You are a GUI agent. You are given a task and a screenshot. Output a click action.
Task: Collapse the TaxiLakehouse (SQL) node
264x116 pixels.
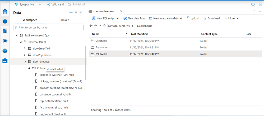(x=17, y=35)
